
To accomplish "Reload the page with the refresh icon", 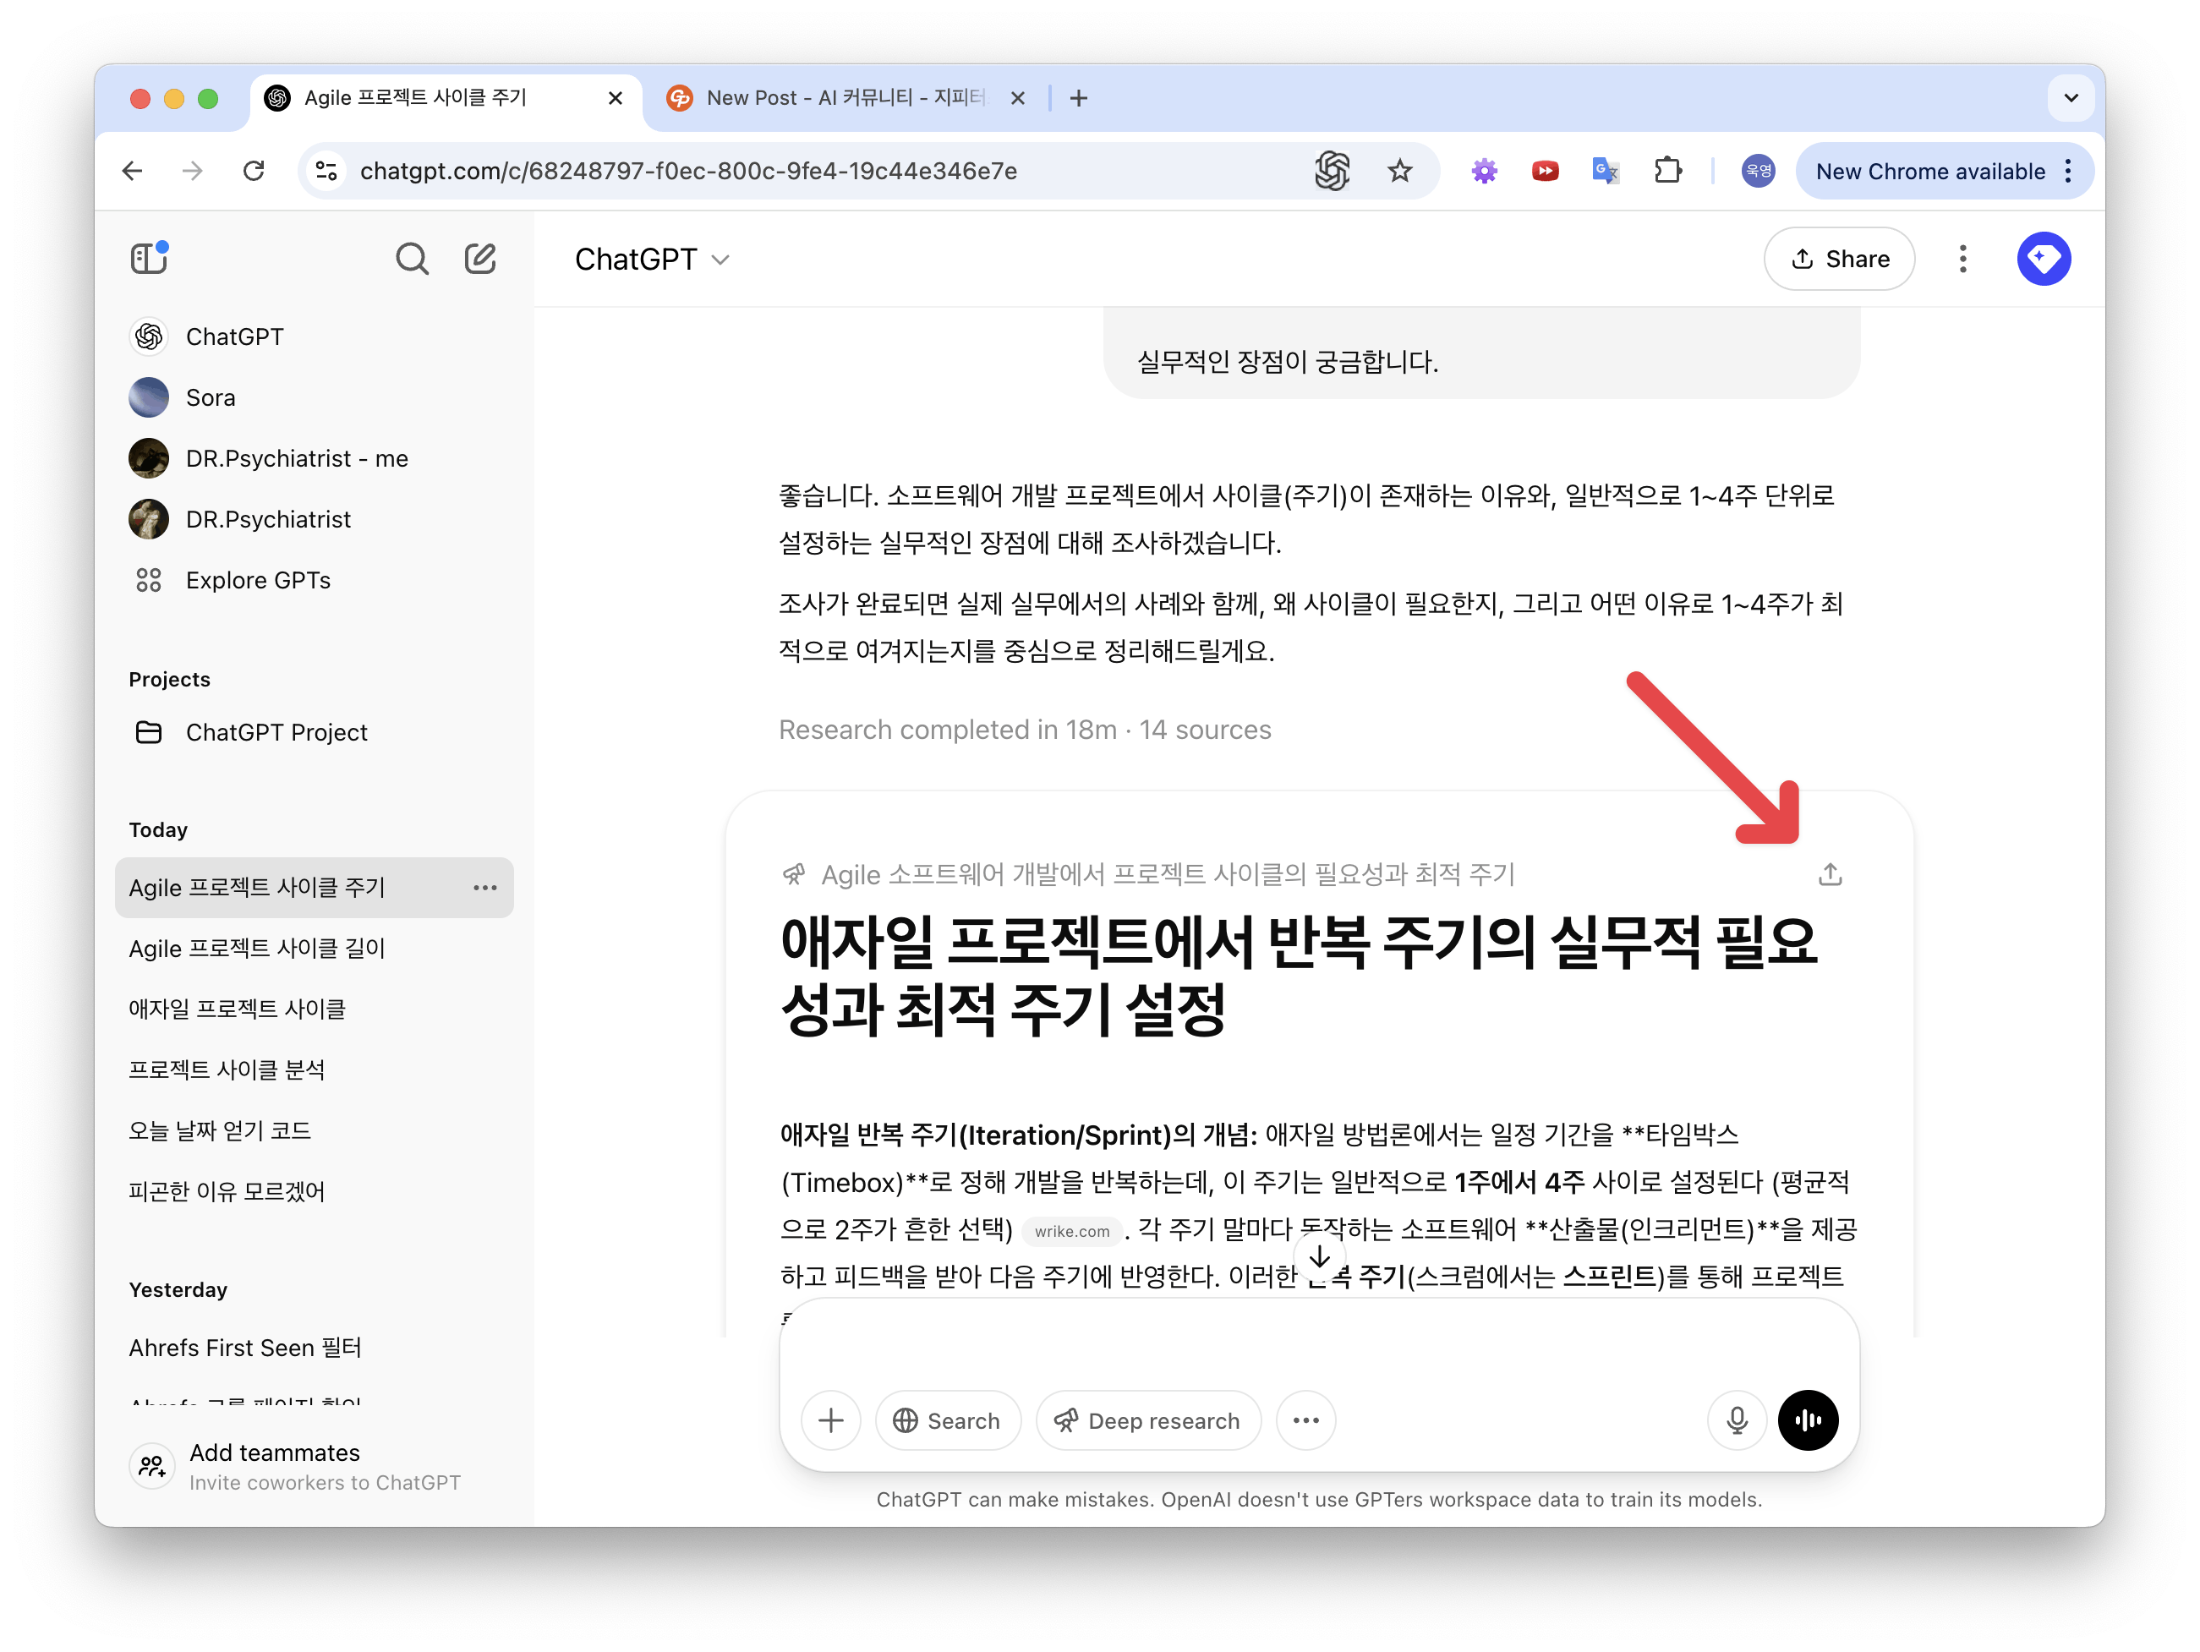I will coord(254,171).
